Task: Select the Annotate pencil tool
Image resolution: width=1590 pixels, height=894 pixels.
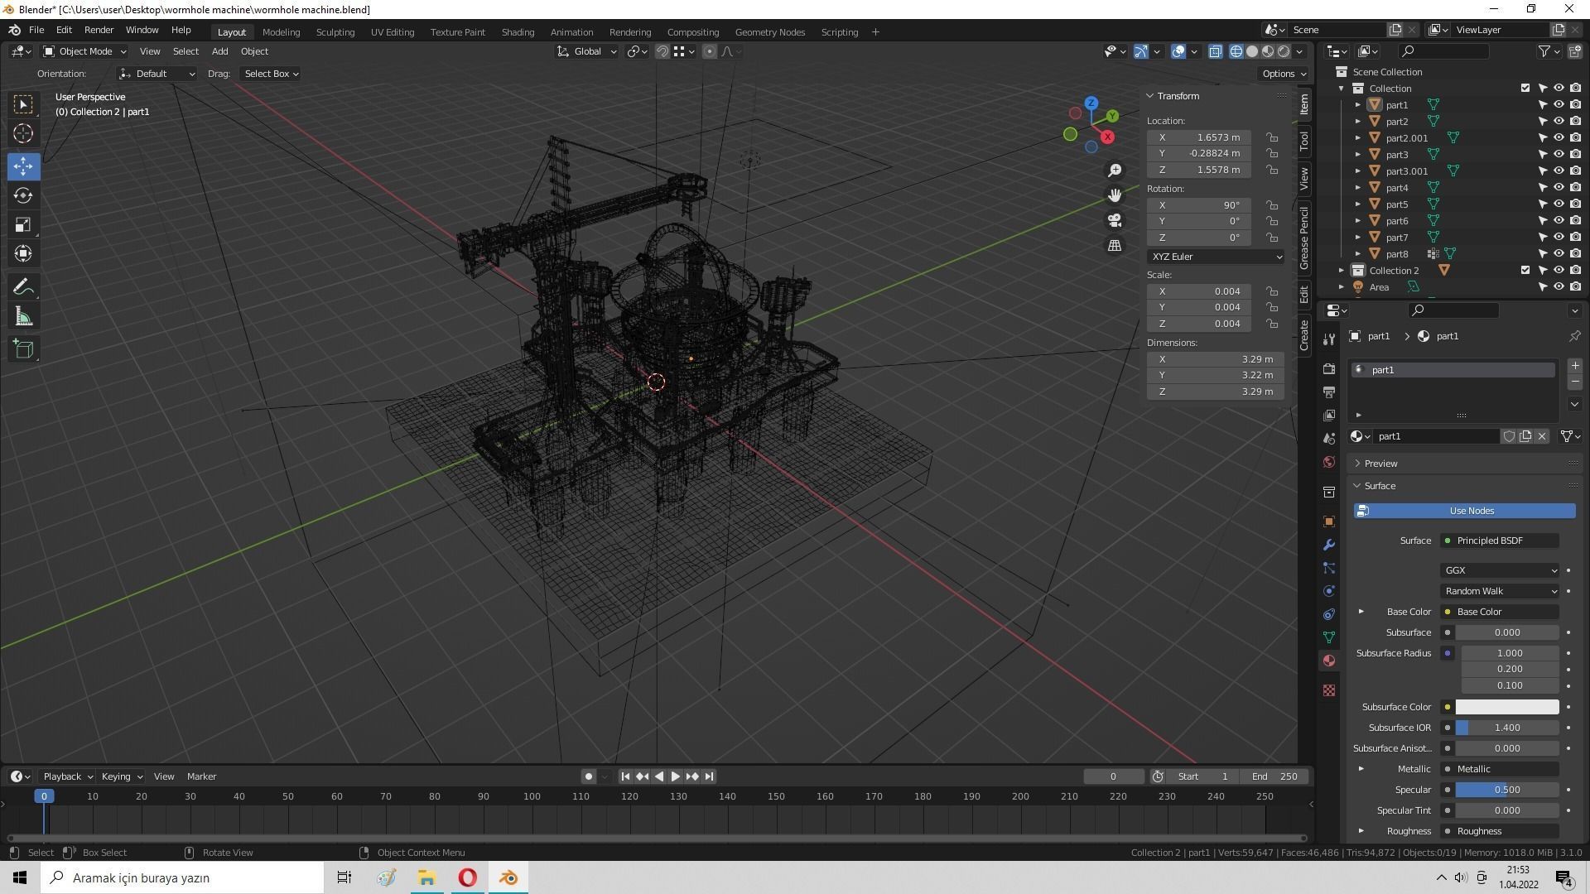Action: coord(23,287)
